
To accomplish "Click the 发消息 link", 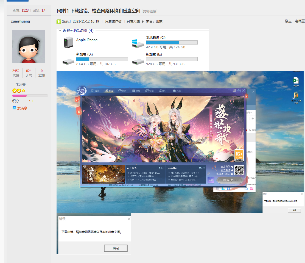I will [x=22, y=108].
